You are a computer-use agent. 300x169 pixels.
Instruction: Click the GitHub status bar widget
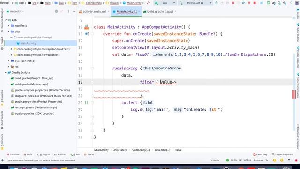click(x=215, y=161)
